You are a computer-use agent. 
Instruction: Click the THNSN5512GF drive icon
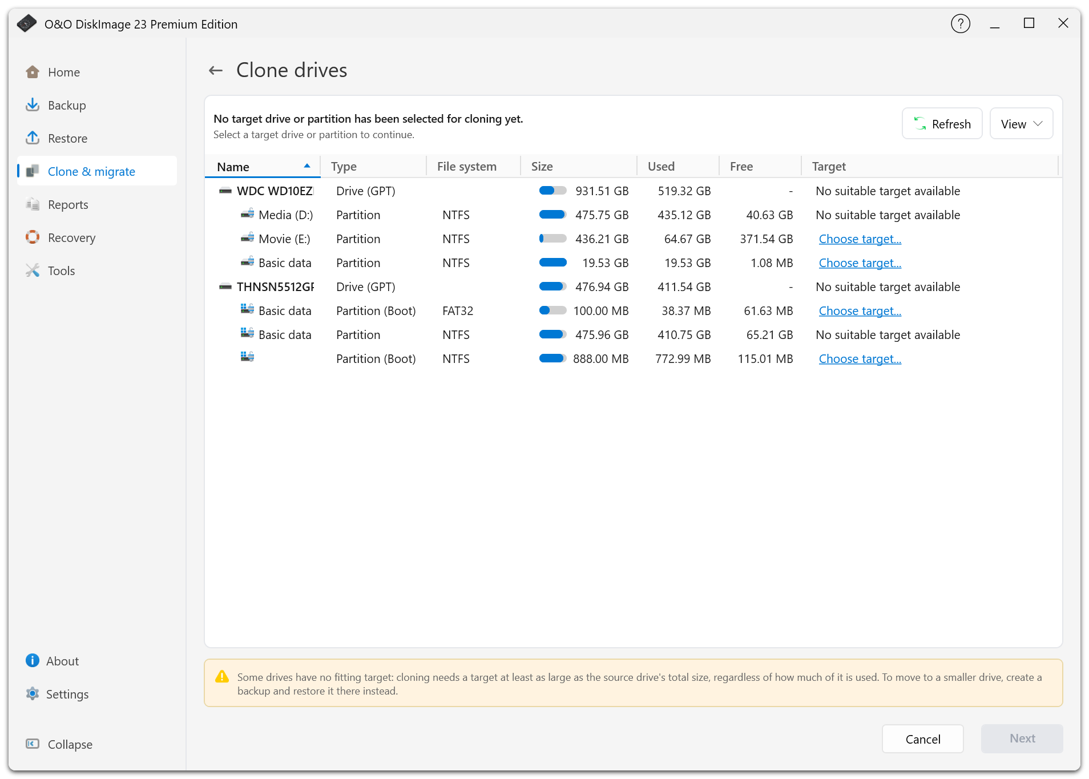pyautogui.click(x=225, y=287)
